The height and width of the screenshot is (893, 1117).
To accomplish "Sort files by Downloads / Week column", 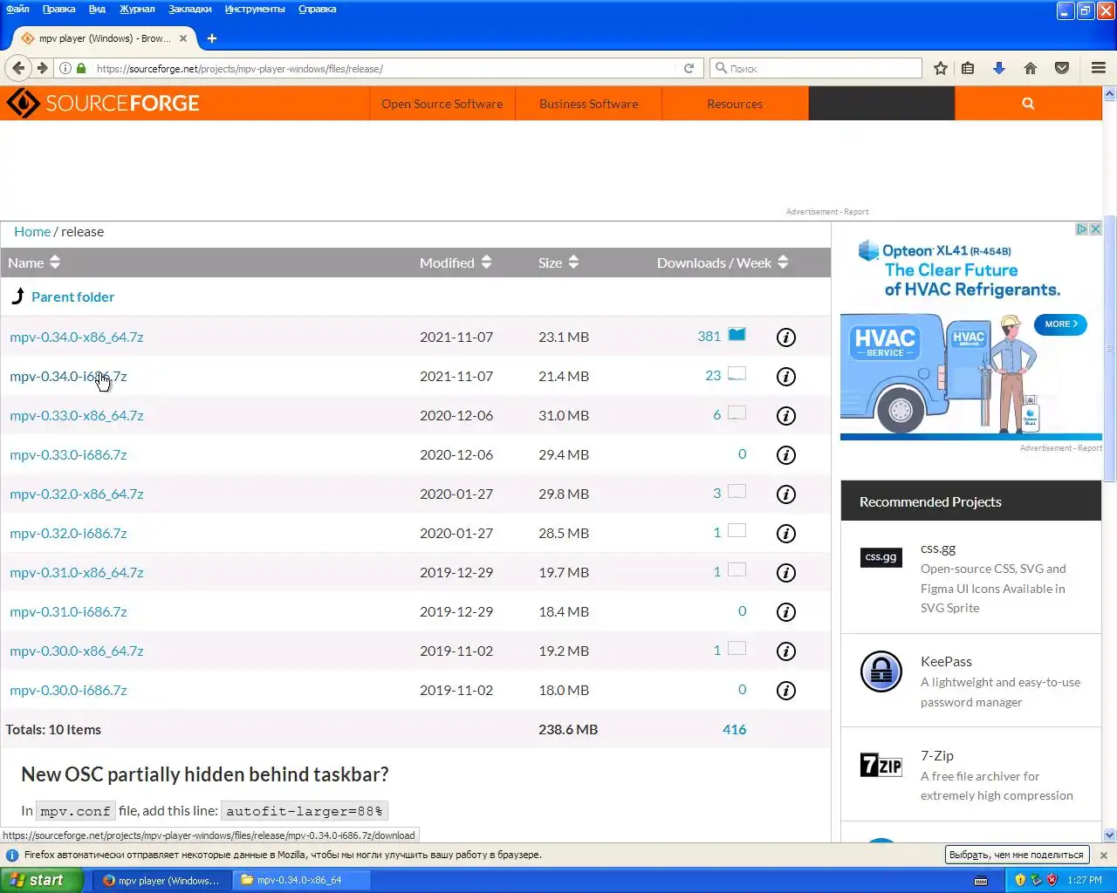I will (x=723, y=262).
